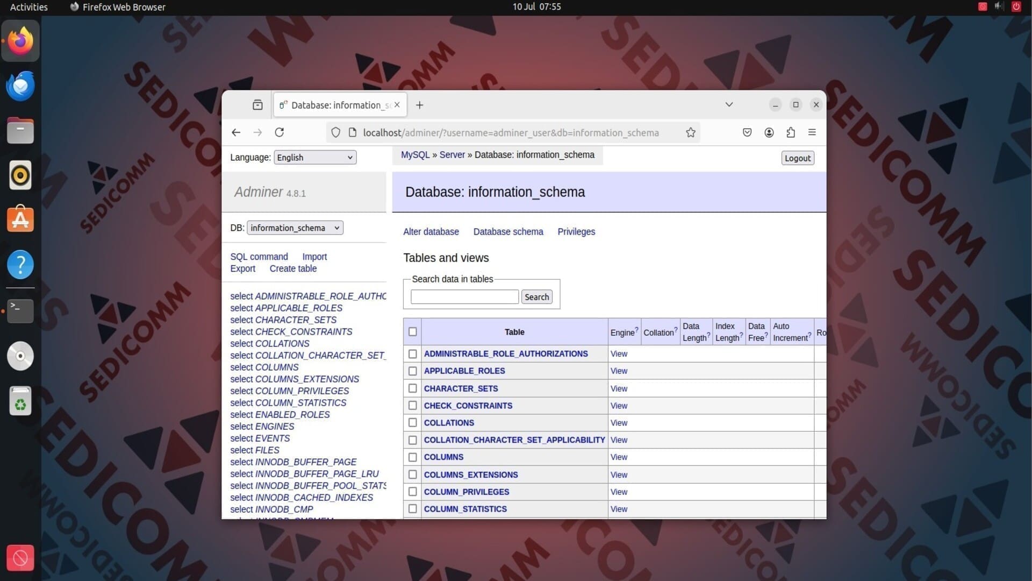
Task: Open the SQL command link
Action: click(259, 257)
